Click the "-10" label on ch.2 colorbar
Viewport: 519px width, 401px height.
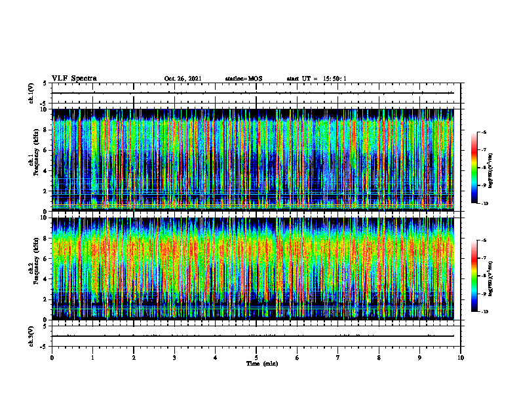click(x=484, y=312)
